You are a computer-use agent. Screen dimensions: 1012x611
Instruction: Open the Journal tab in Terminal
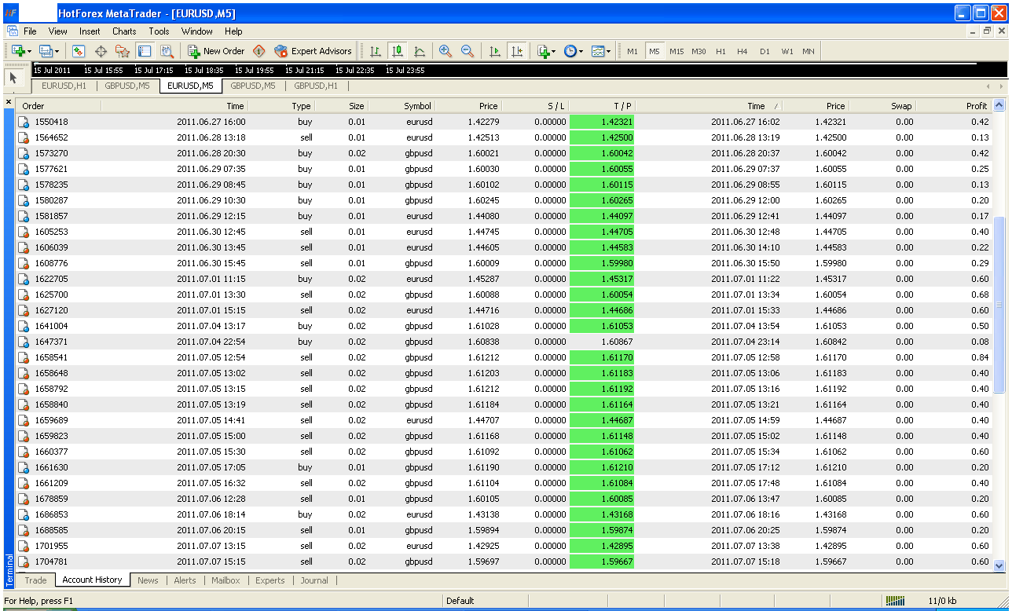tap(314, 580)
